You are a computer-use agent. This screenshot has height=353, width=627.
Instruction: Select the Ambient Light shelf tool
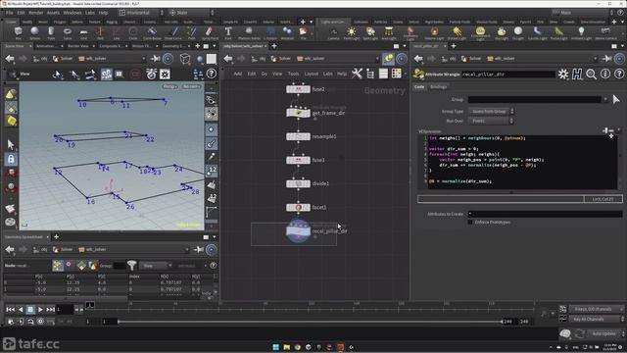click(x=581, y=32)
